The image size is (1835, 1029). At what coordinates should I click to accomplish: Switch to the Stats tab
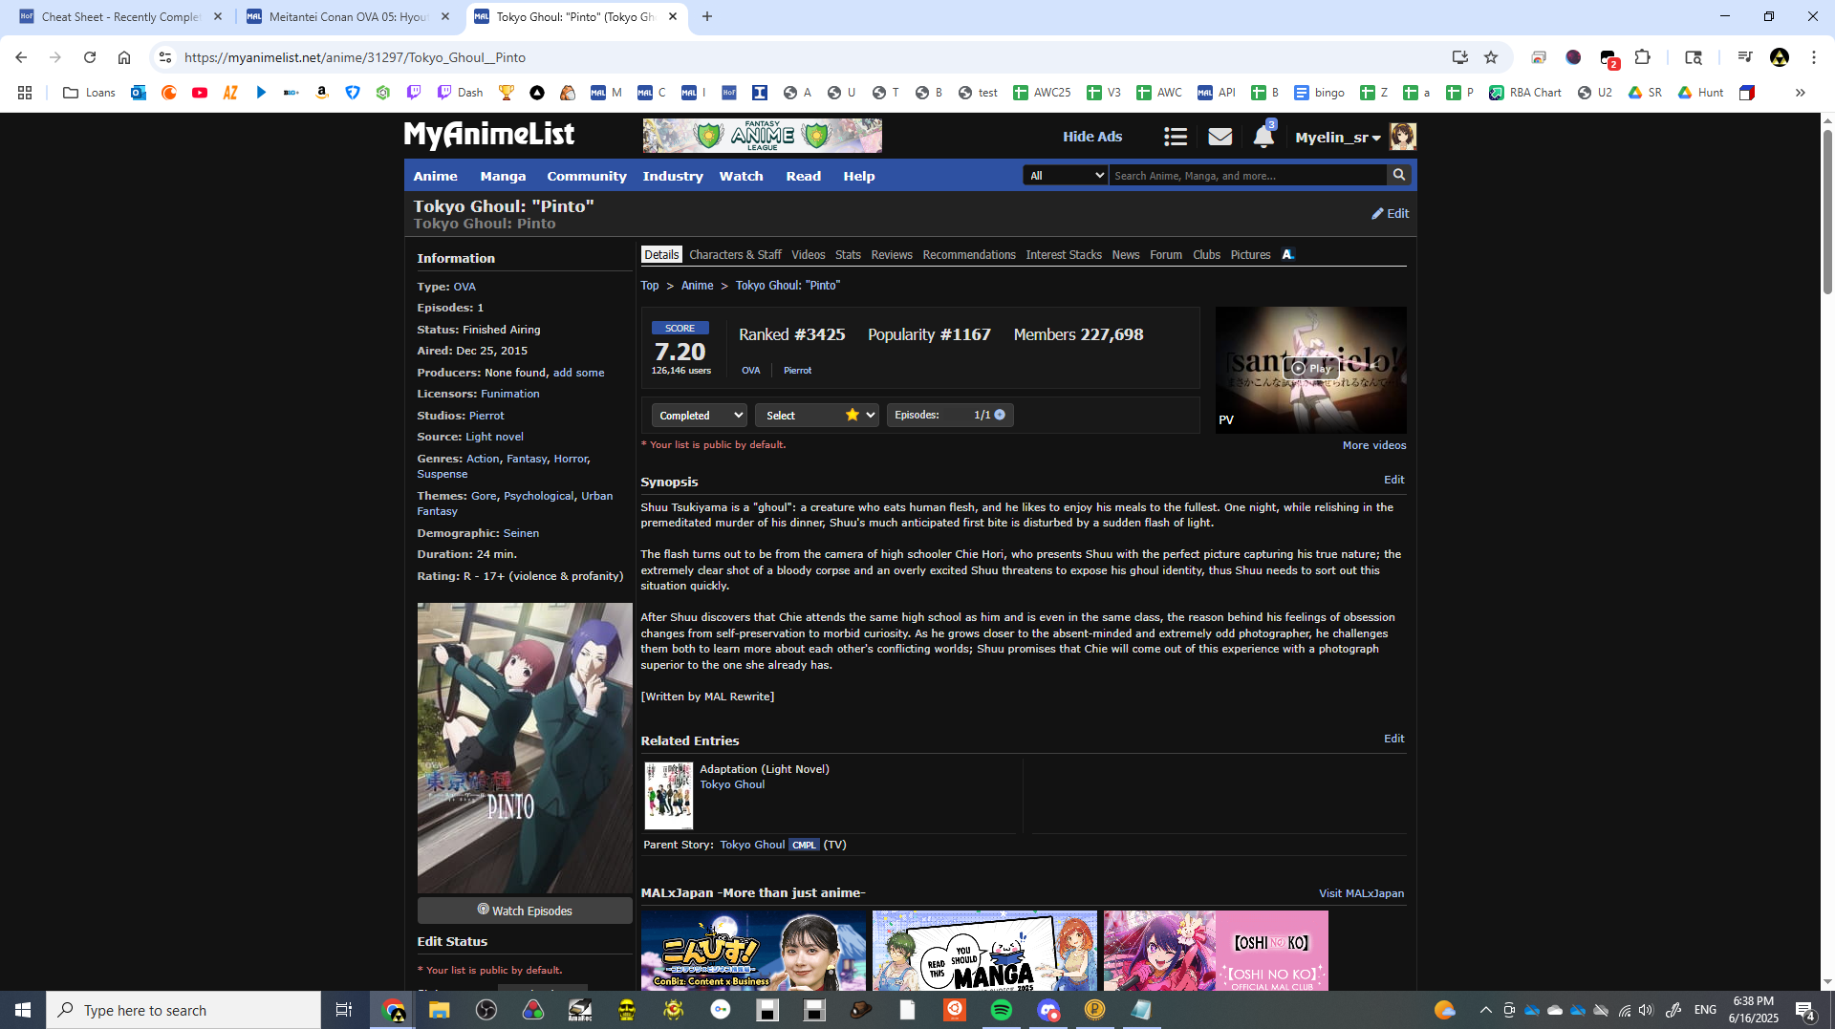(848, 254)
